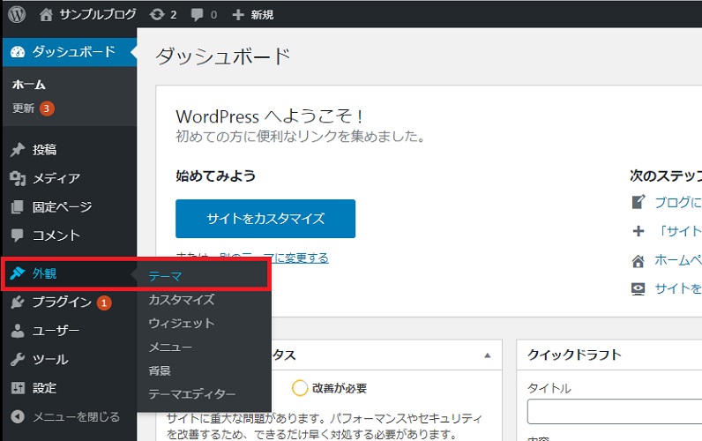Open the home icon next to サンプルブログ
The height and width of the screenshot is (441, 702).
[x=46, y=15]
